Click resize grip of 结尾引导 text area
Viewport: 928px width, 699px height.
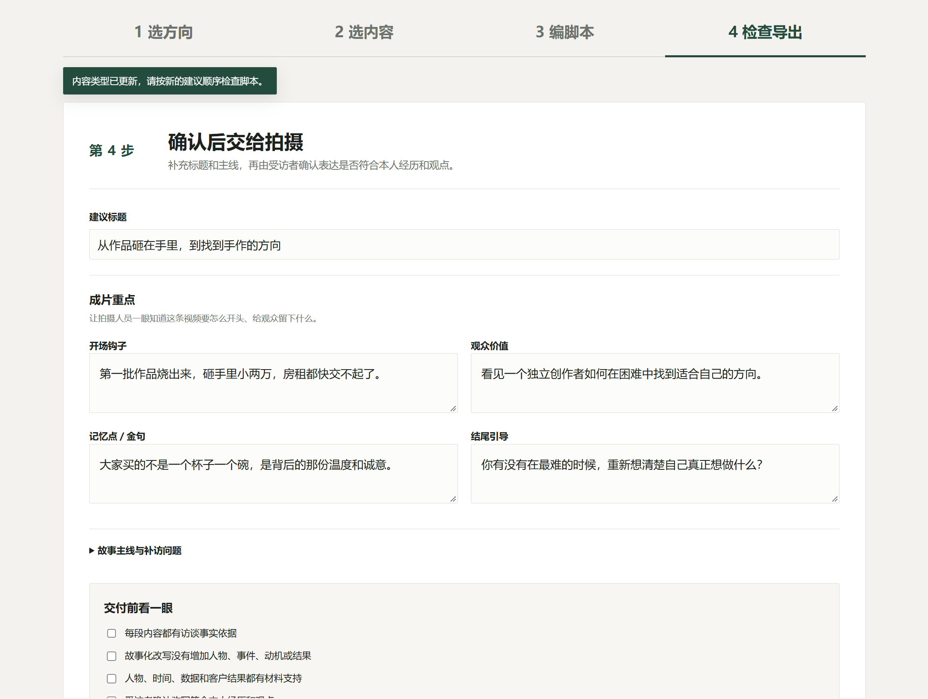[835, 499]
